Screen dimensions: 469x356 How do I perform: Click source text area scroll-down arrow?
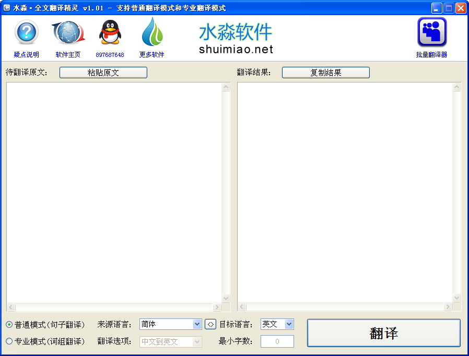click(x=226, y=298)
